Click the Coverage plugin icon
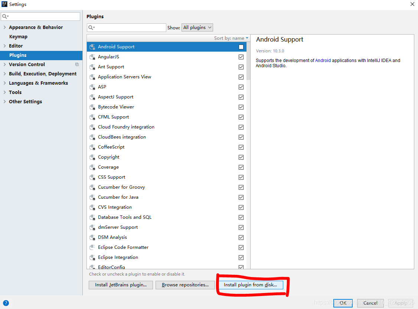The image size is (418, 309). [92, 167]
